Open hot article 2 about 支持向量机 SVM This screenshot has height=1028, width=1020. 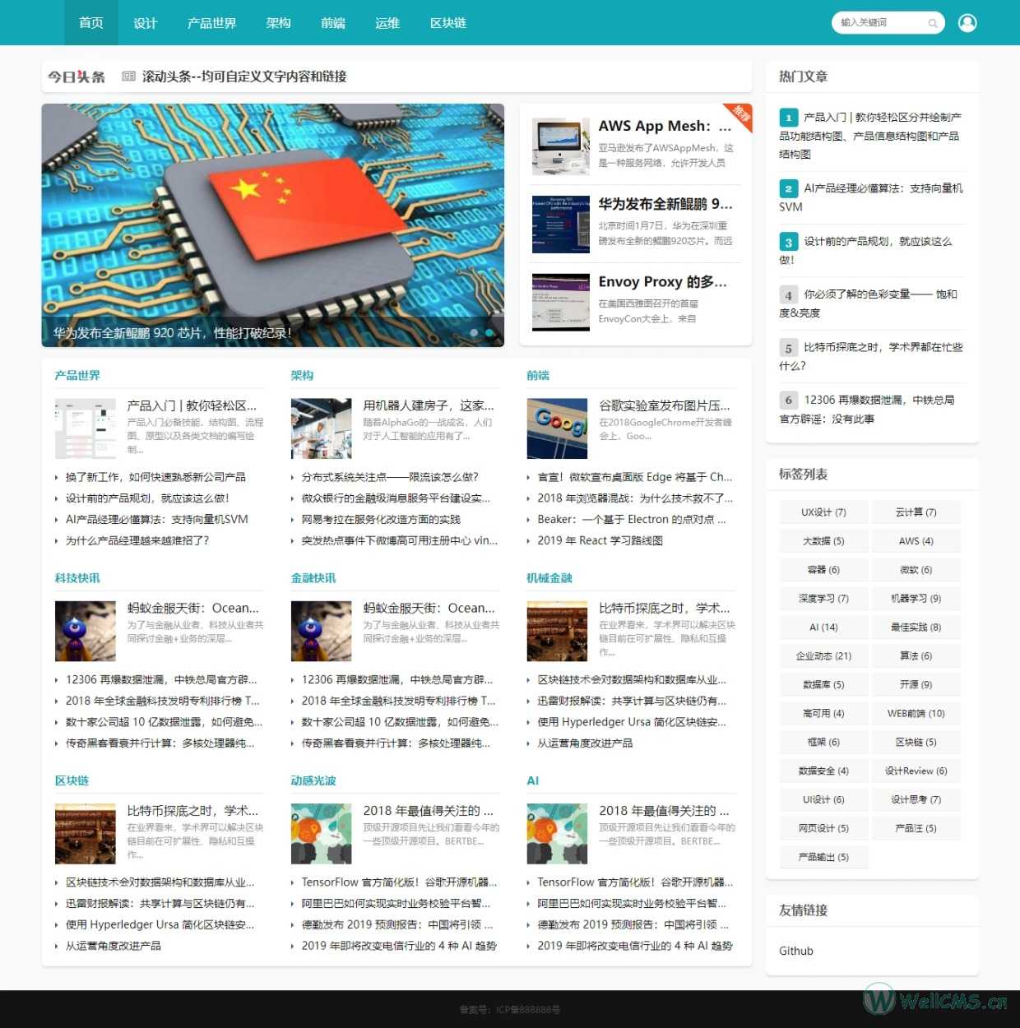(870, 197)
